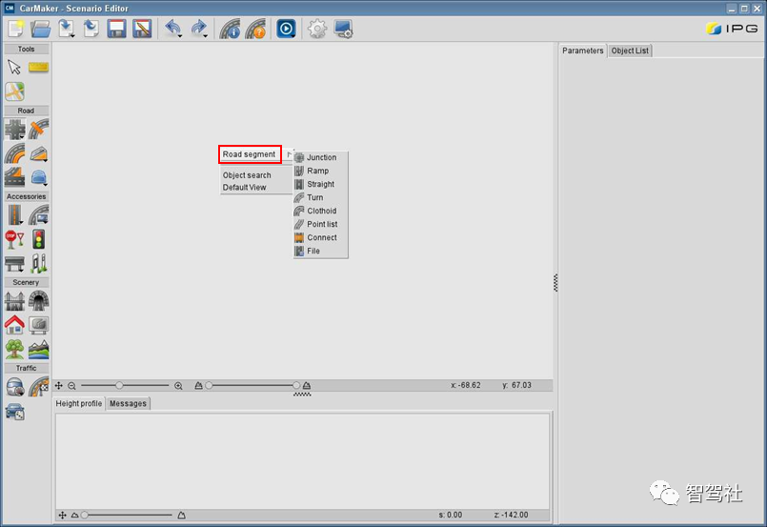Image resolution: width=767 pixels, height=527 pixels.
Task: Select the car with dice traffic tool
Action: pyautogui.click(x=14, y=411)
